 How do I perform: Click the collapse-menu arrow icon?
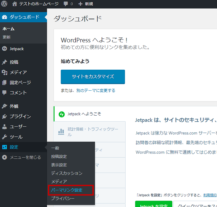[4, 157]
